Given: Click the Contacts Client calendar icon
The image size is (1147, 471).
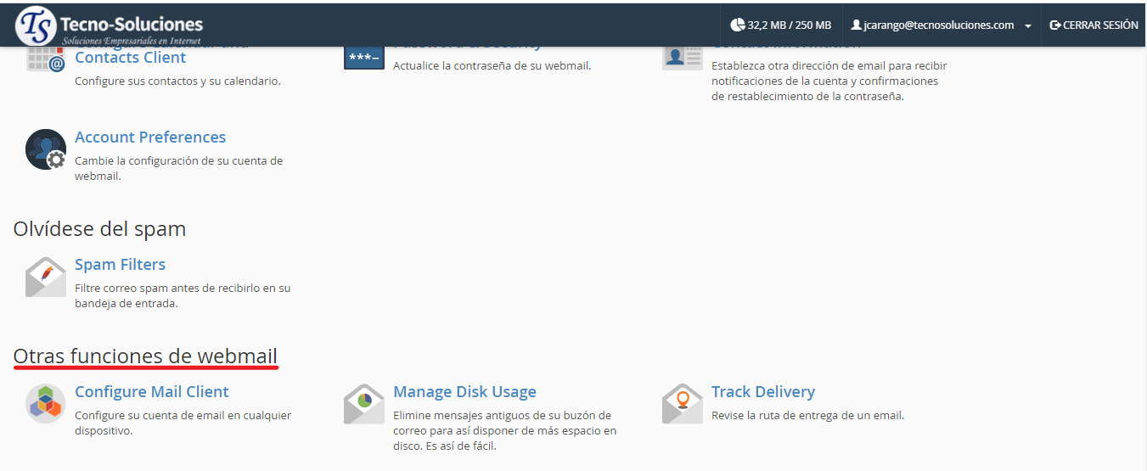Looking at the screenshot, I should [x=46, y=59].
